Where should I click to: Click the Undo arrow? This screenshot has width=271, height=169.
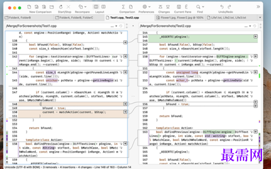(x=222, y=7)
